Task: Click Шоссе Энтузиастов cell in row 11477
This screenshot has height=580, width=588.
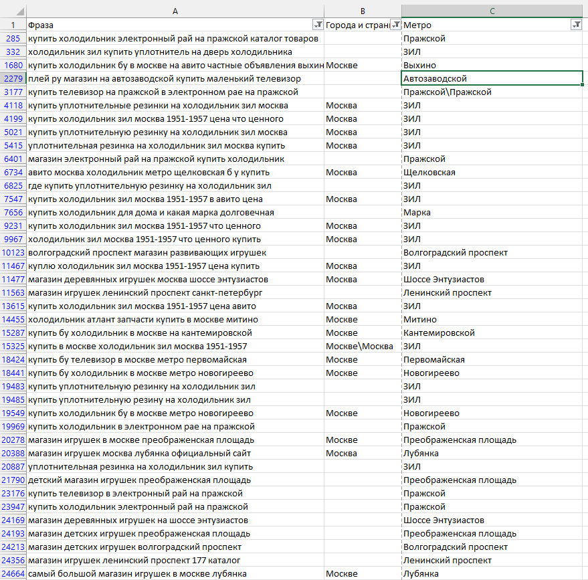Action: (492, 280)
